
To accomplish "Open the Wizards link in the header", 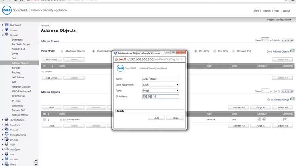I will [266, 11].
